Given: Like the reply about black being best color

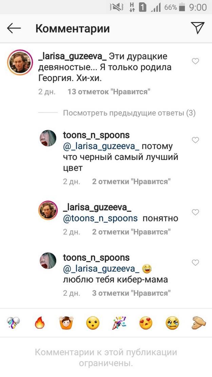Looking at the screenshot, I should tap(195, 140).
